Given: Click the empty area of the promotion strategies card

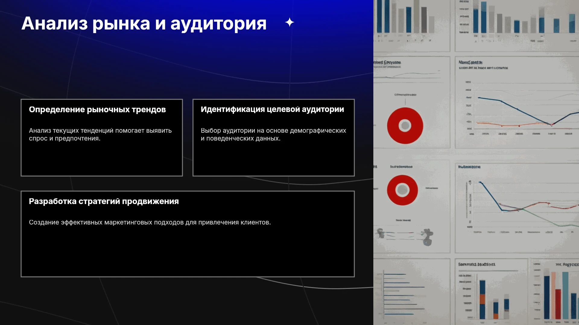Looking at the screenshot, I should 188,253.
